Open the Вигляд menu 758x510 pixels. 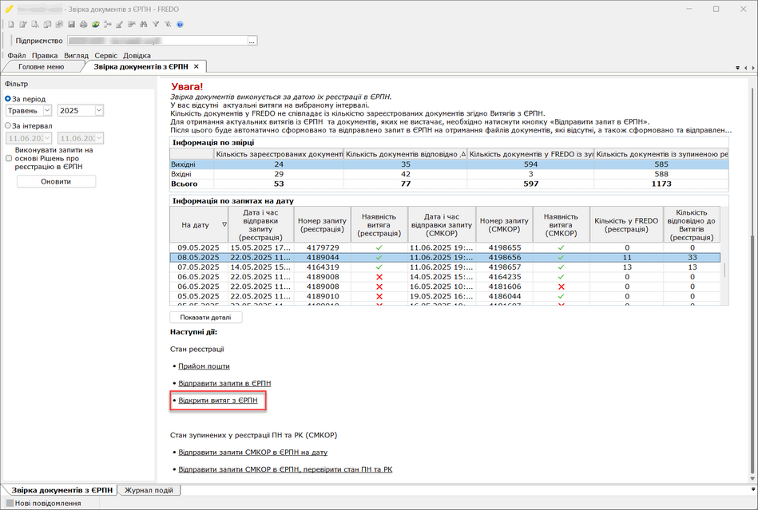[77, 56]
